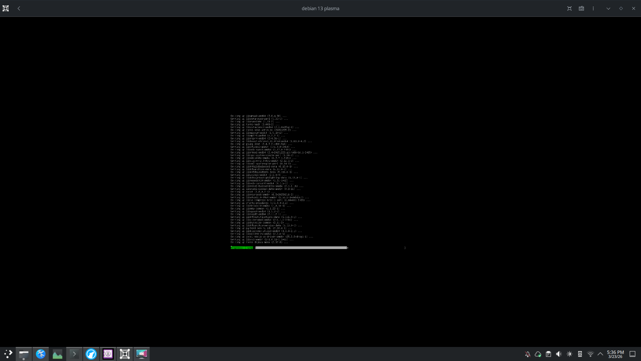This screenshot has width=641, height=361.
Task: Open the screenshot tool taskbar icon
Action: pyautogui.click(x=142, y=354)
